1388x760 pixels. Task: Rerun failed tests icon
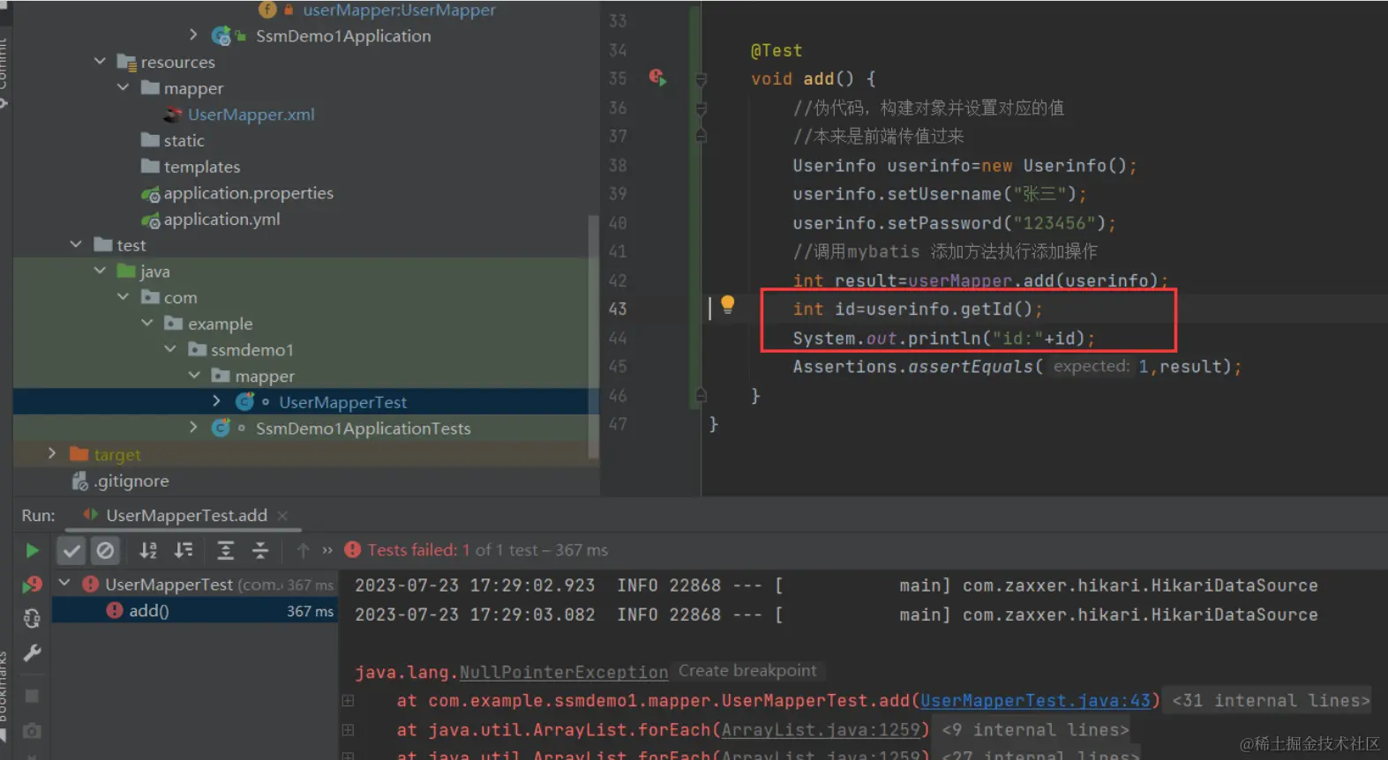click(x=33, y=585)
